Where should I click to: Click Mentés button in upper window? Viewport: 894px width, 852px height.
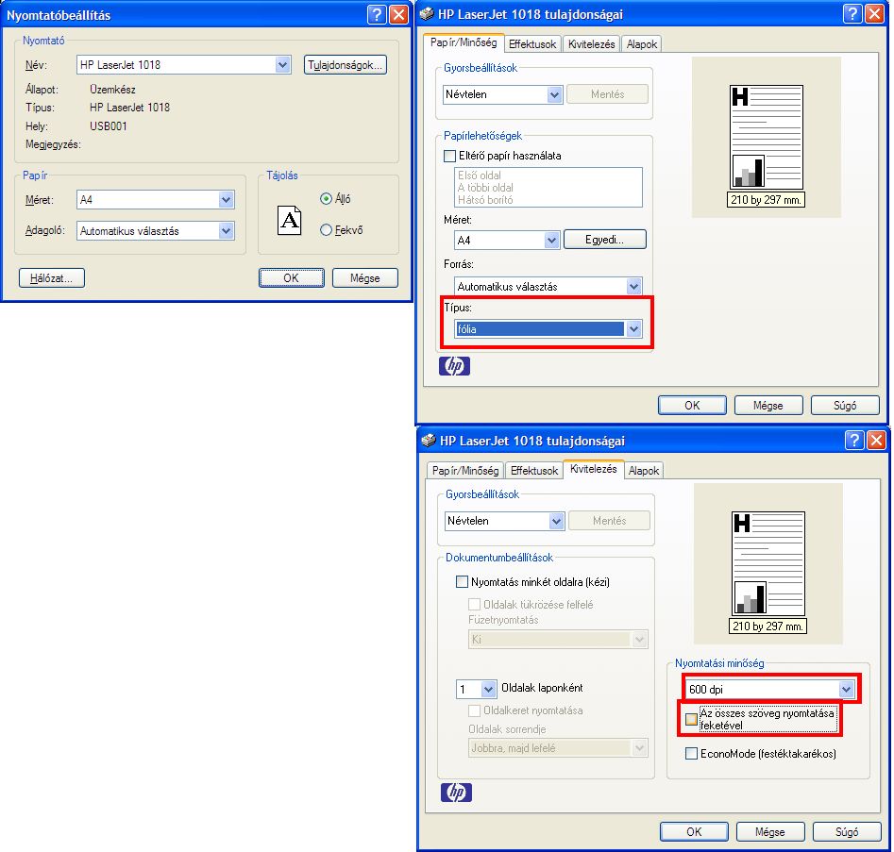pyautogui.click(x=608, y=94)
